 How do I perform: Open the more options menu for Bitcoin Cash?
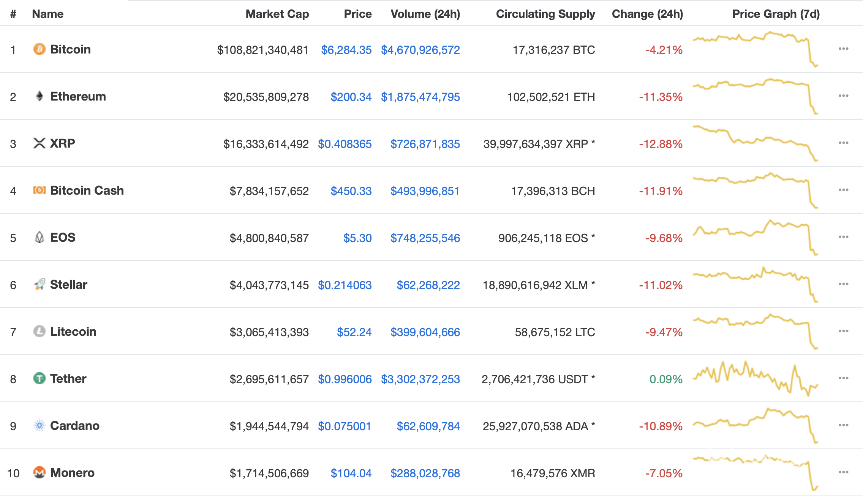[x=843, y=190]
